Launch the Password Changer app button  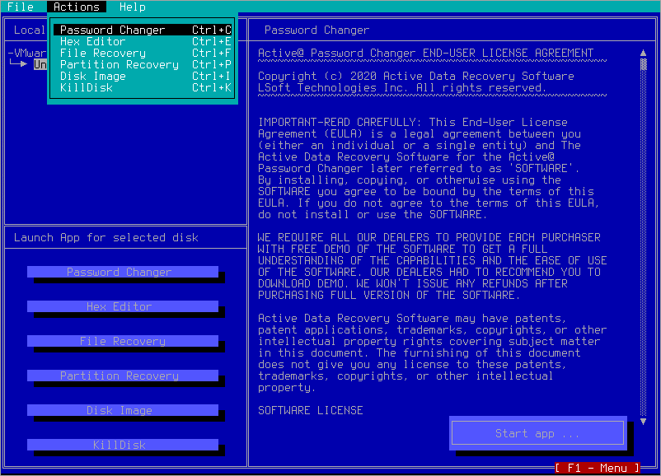(123, 272)
